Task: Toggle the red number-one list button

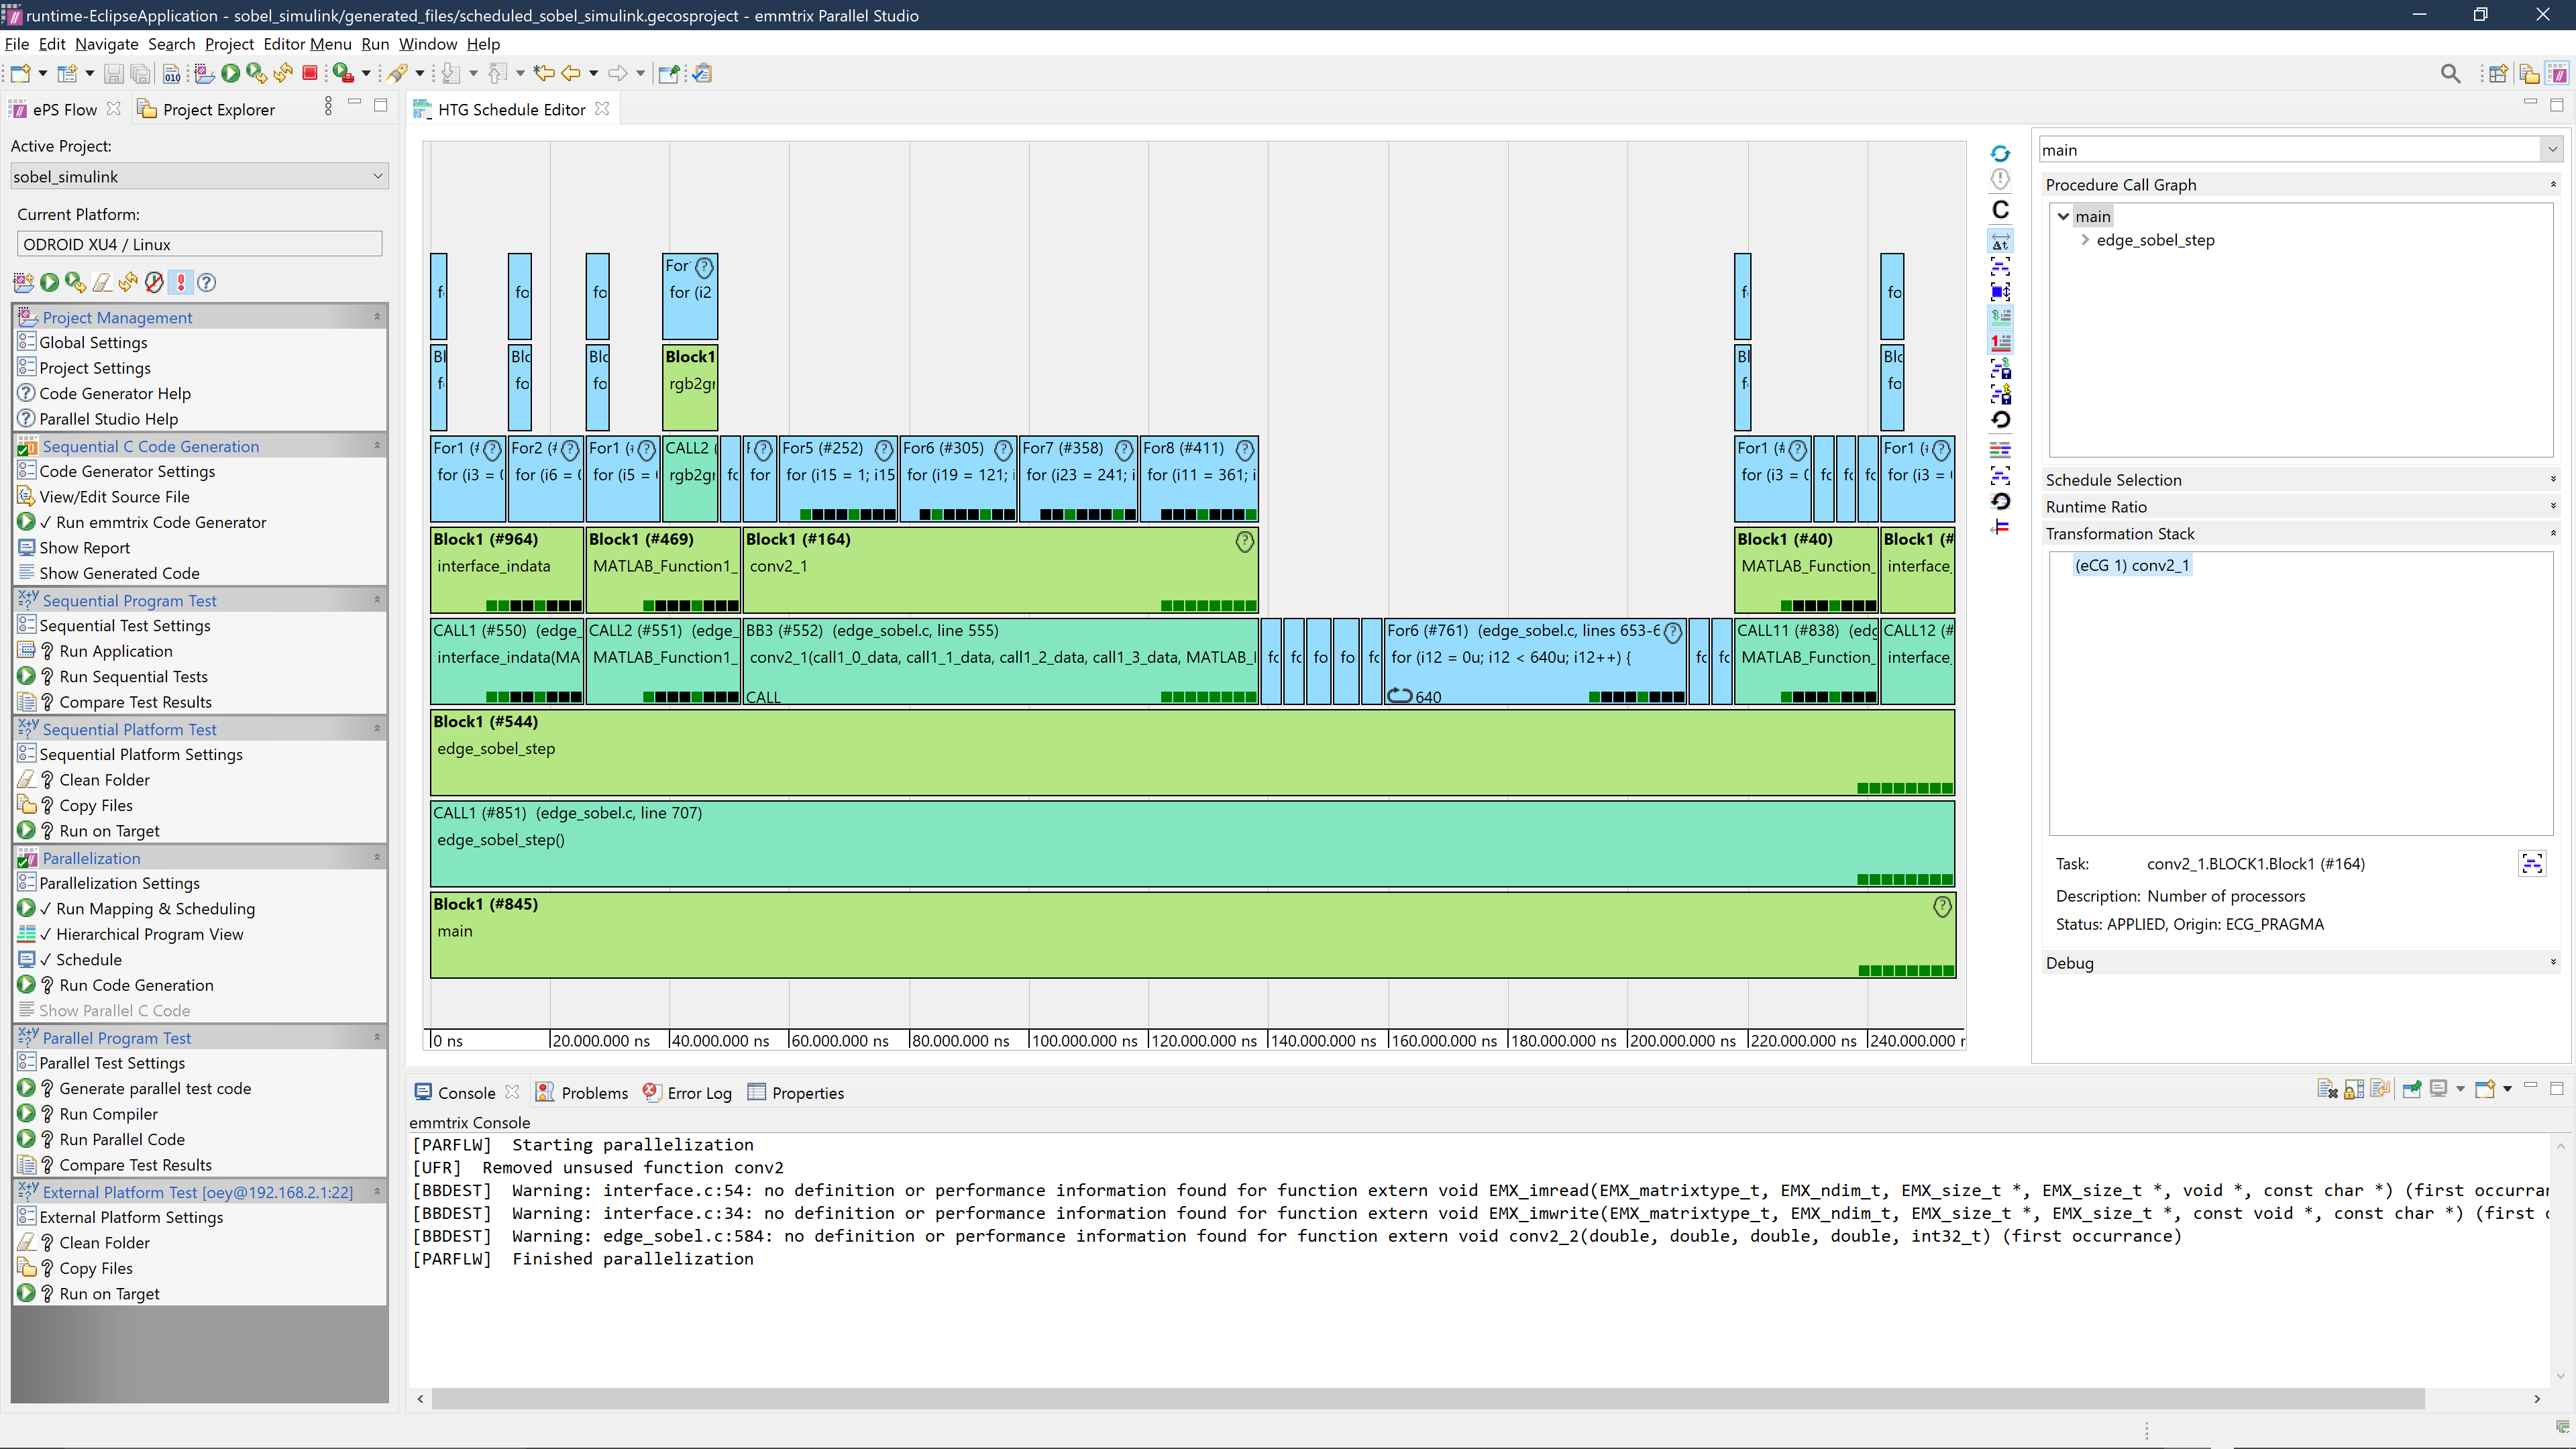Action: [x=2000, y=342]
